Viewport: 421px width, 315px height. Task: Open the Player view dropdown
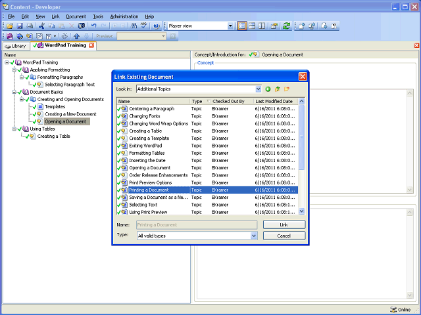(230, 26)
